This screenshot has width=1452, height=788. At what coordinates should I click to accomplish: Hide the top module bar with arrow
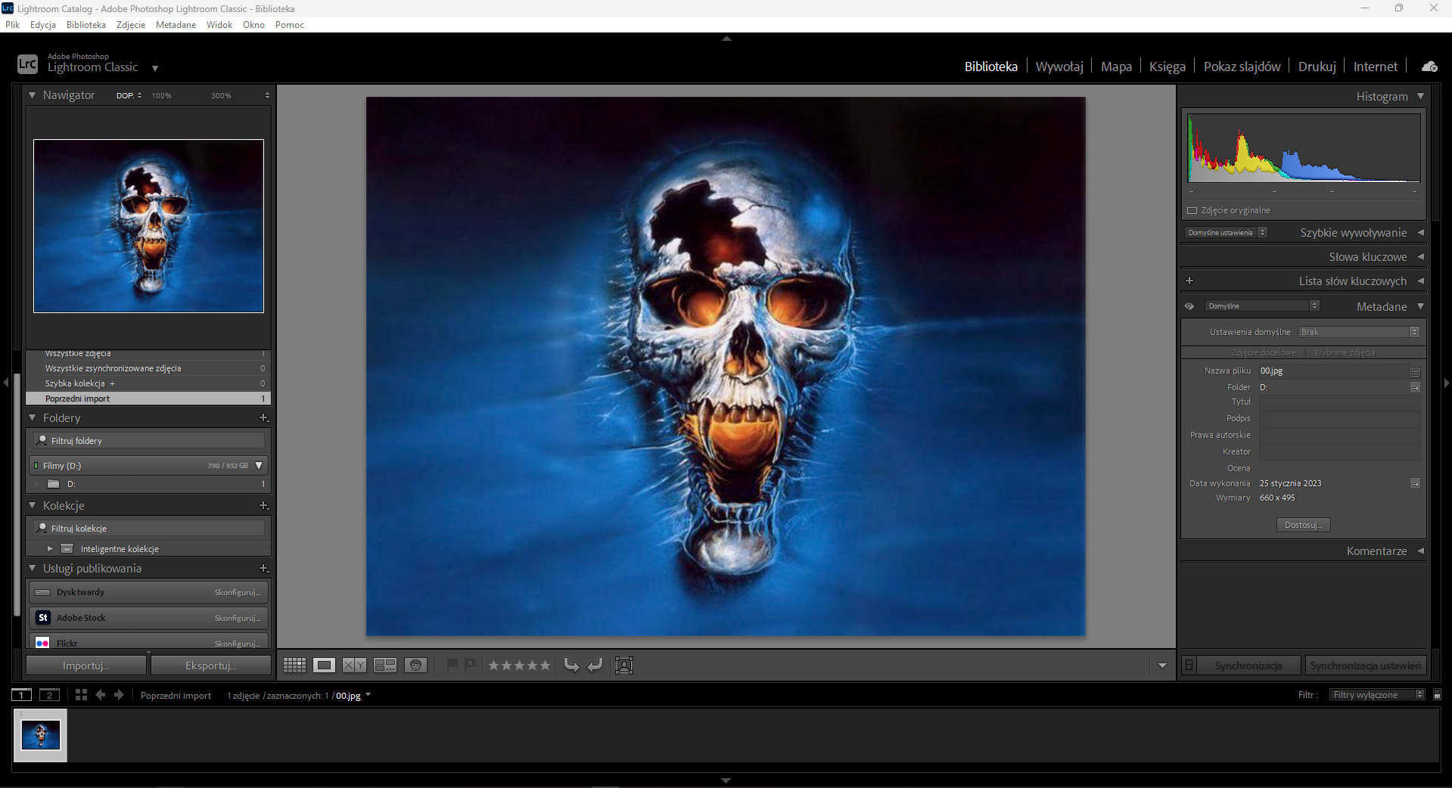[x=726, y=38]
